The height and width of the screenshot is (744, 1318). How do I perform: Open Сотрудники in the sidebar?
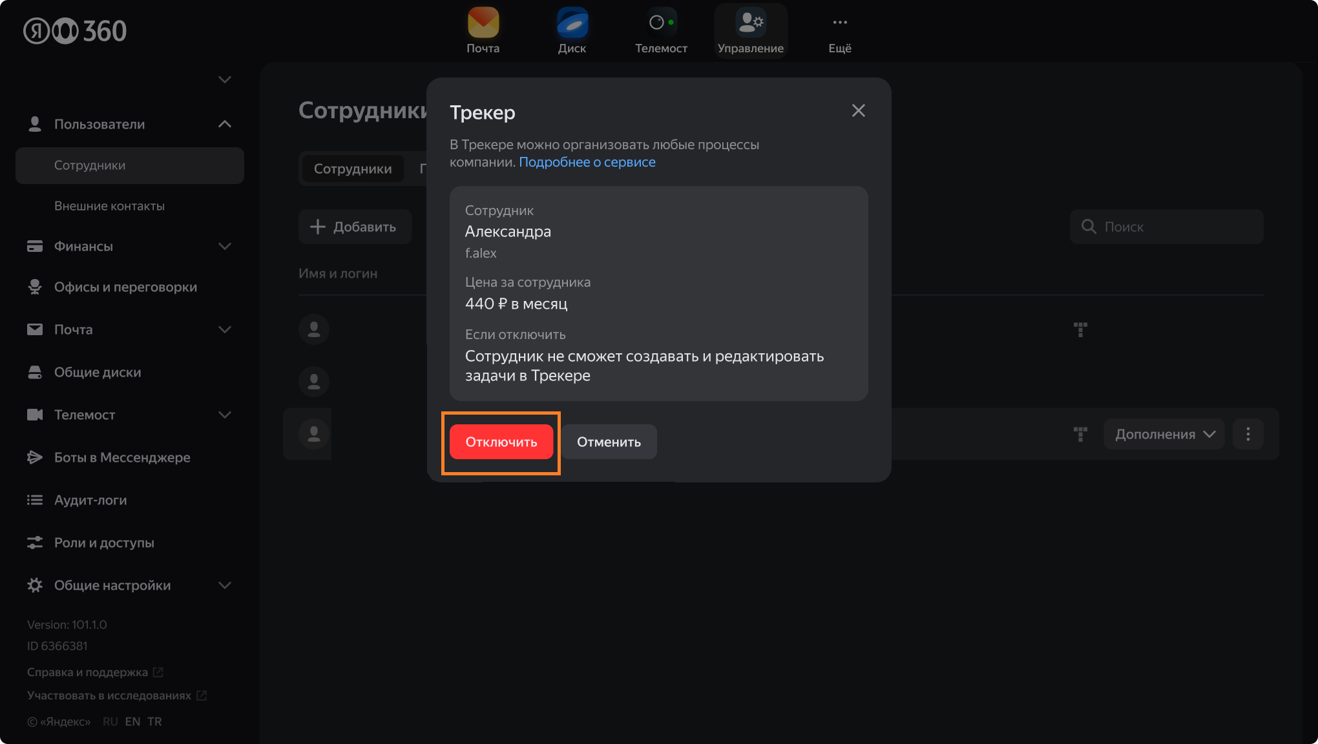(x=130, y=165)
